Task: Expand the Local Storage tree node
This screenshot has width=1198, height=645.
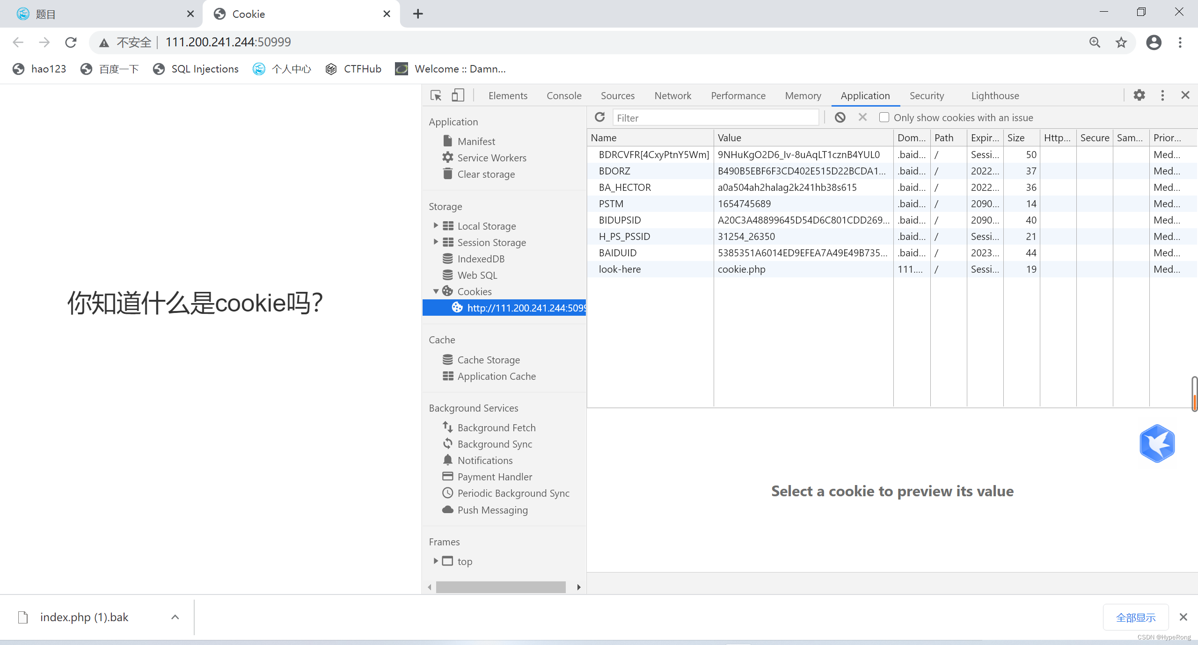Action: [x=436, y=226]
